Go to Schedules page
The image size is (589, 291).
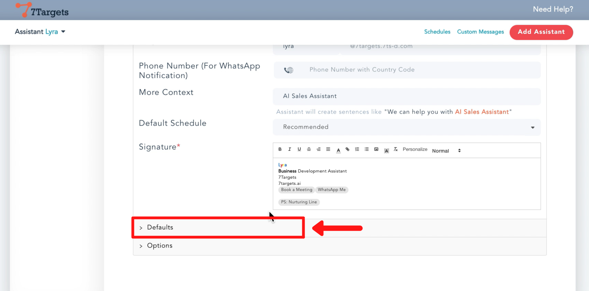point(437,32)
